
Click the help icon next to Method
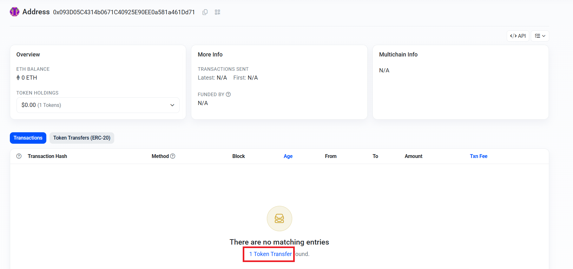[x=173, y=156]
